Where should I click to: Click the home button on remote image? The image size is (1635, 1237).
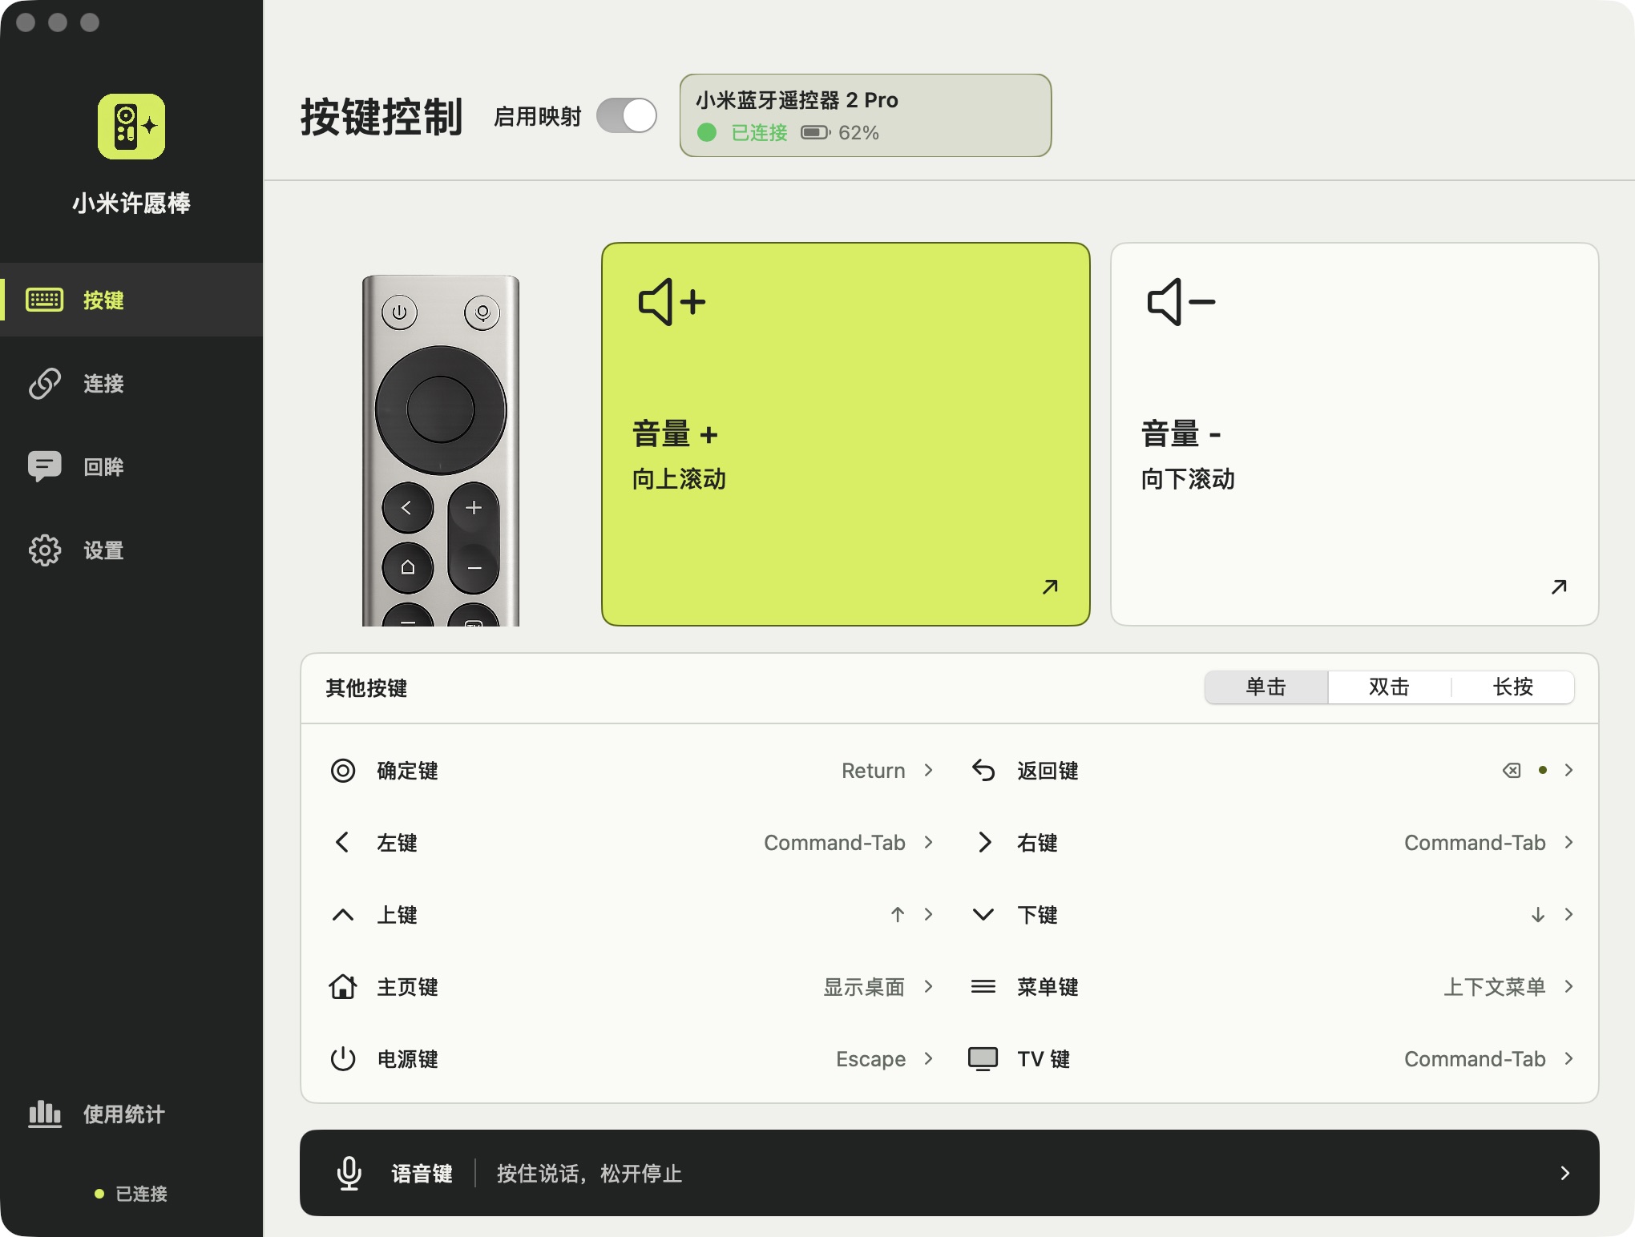pyautogui.click(x=407, y=568)
